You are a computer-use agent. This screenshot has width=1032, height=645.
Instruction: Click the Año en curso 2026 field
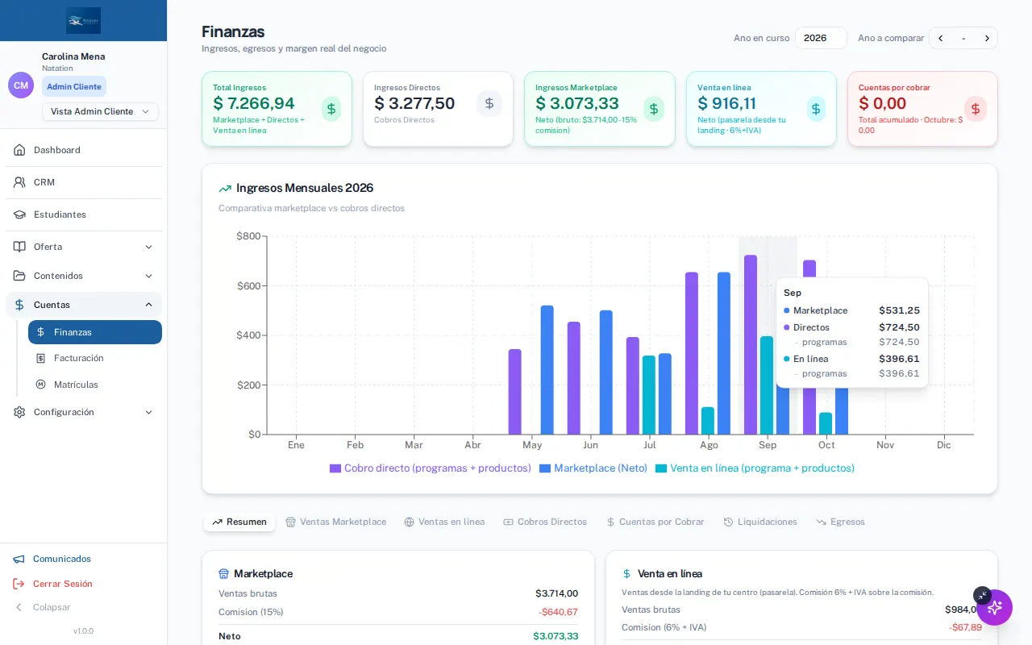coord(821,38)
